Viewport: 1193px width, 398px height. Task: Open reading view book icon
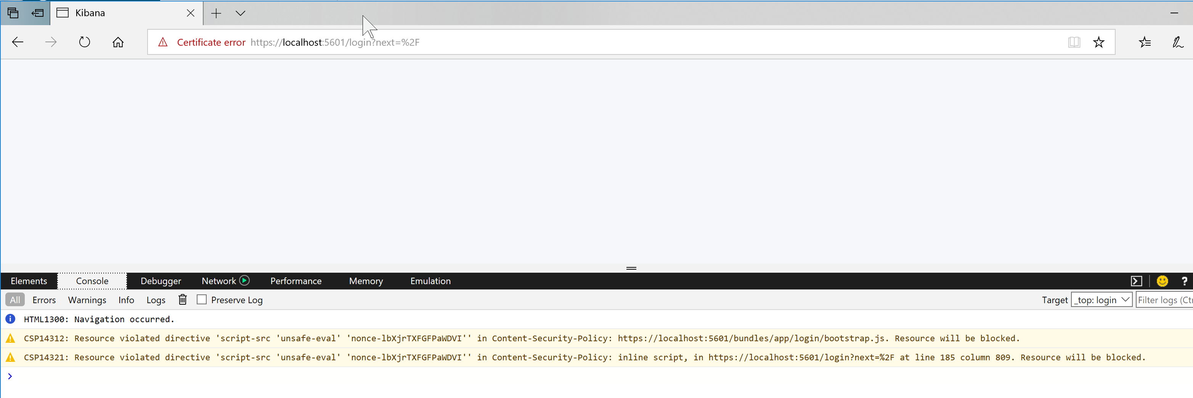click(x=1074, y=42)
